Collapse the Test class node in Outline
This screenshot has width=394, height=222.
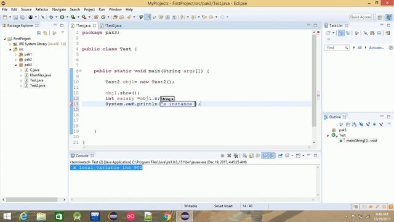[328, 136]
